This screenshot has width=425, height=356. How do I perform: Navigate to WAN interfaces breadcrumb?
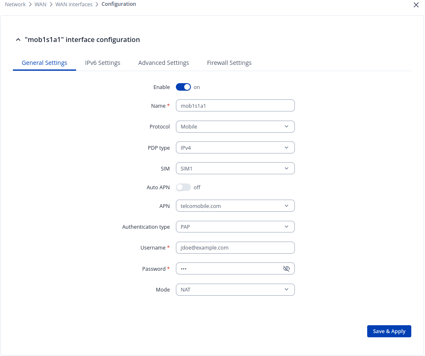(74, 5)
